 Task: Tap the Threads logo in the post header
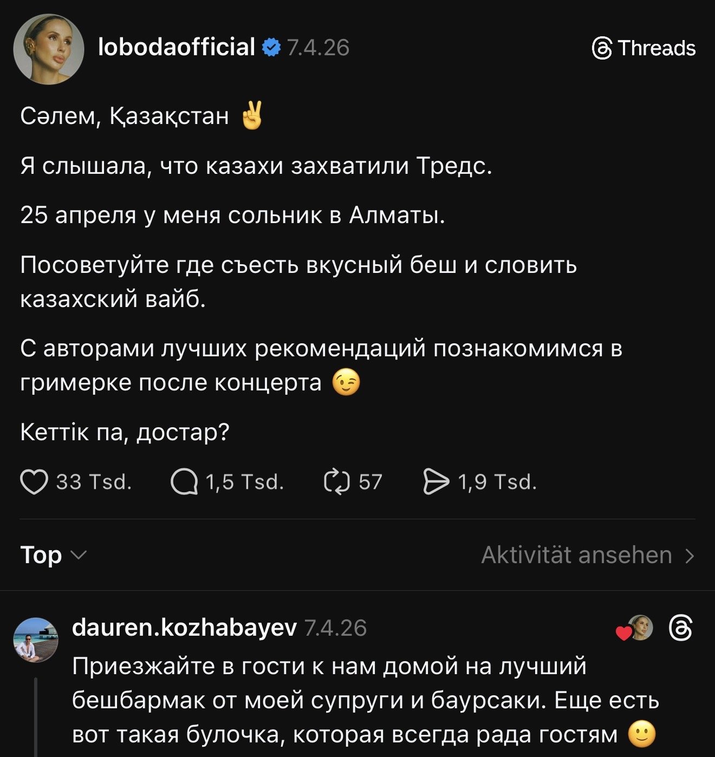point(602,48)
